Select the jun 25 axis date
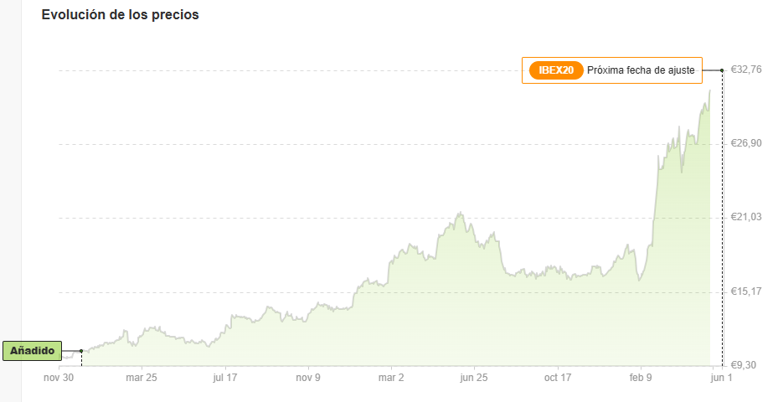This screenshot has width=778, height=402. [474, 378]
